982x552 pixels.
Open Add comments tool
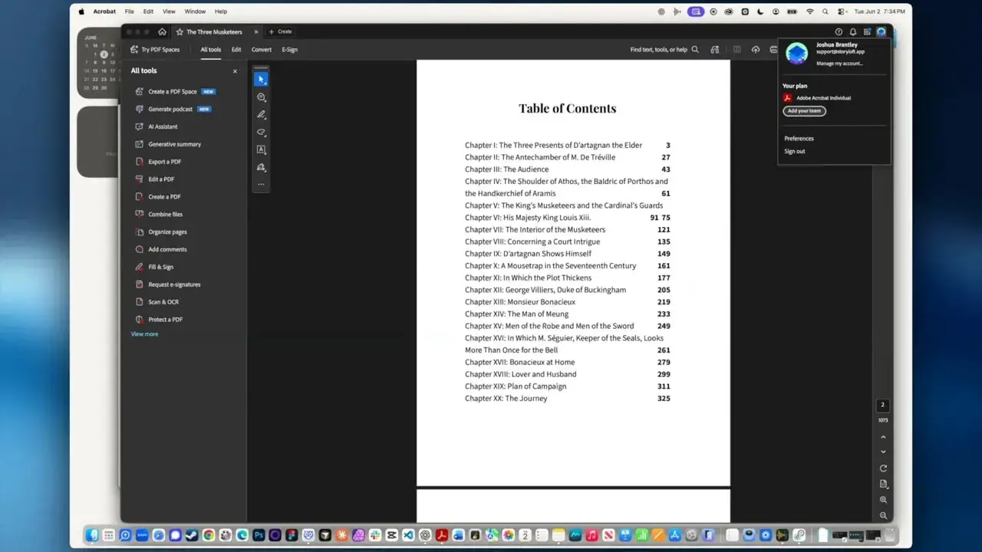point(161,249)
